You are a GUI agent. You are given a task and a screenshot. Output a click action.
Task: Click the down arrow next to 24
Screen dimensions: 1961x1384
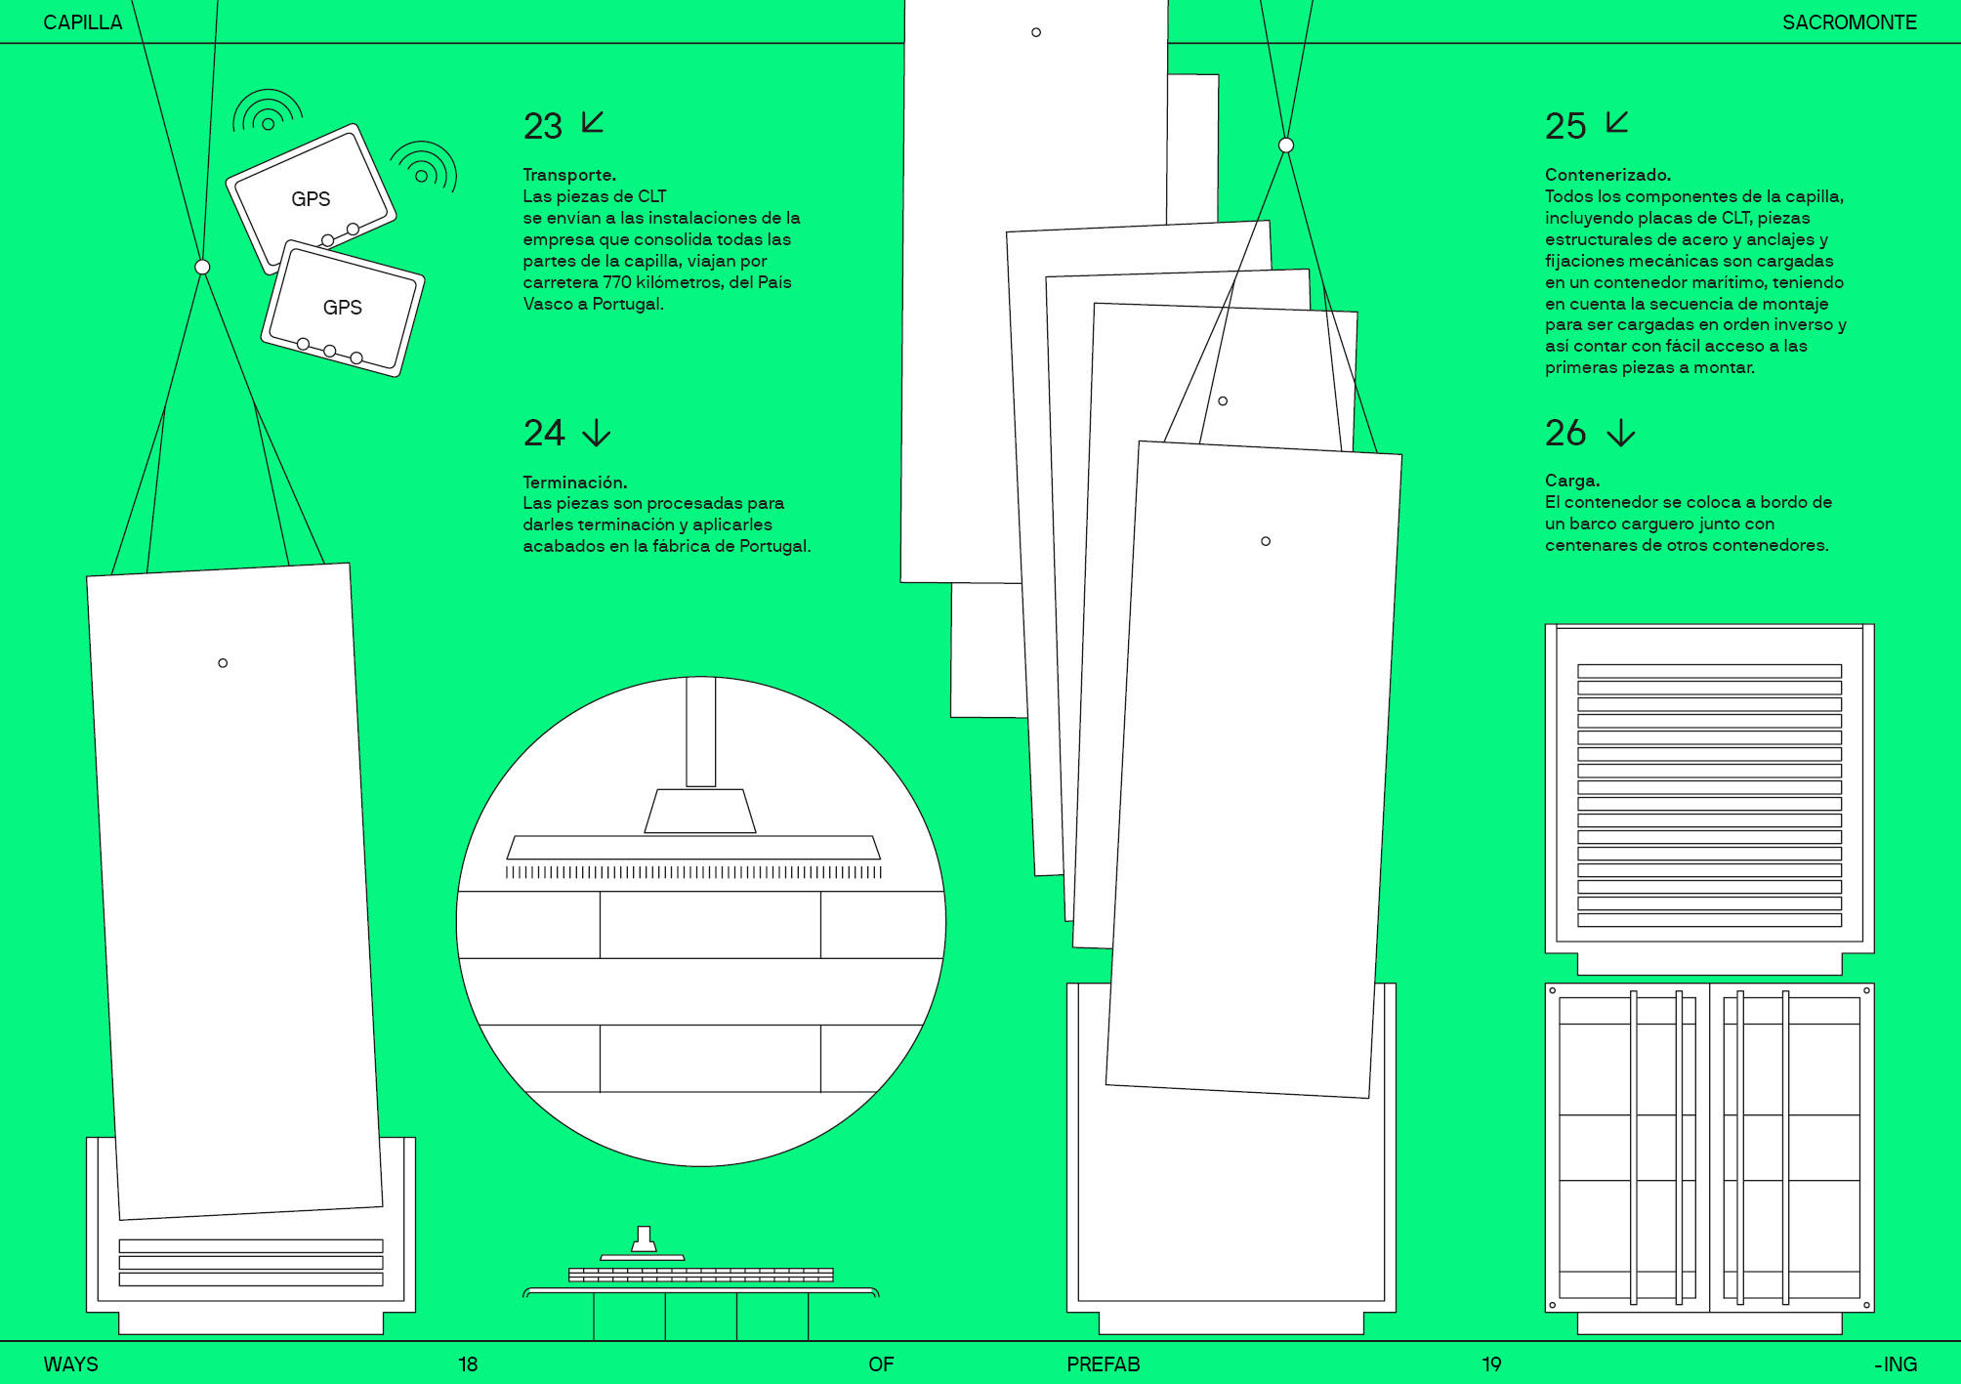pyautogui.click(x=596, y=433)
